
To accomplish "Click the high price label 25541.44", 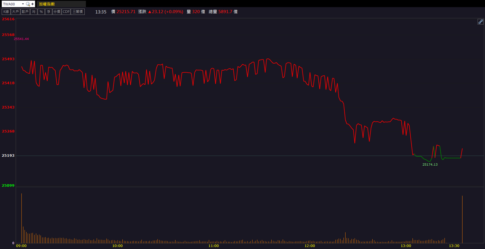I will click(x=21, y=39).
